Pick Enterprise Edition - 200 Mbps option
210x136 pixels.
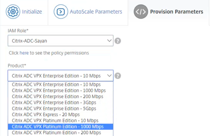click(x=58, y=96)
